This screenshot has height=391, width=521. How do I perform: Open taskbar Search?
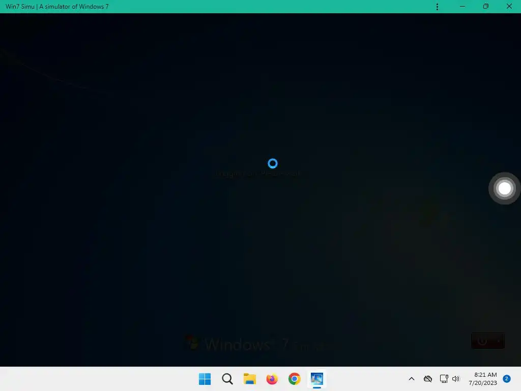[227, 379]
